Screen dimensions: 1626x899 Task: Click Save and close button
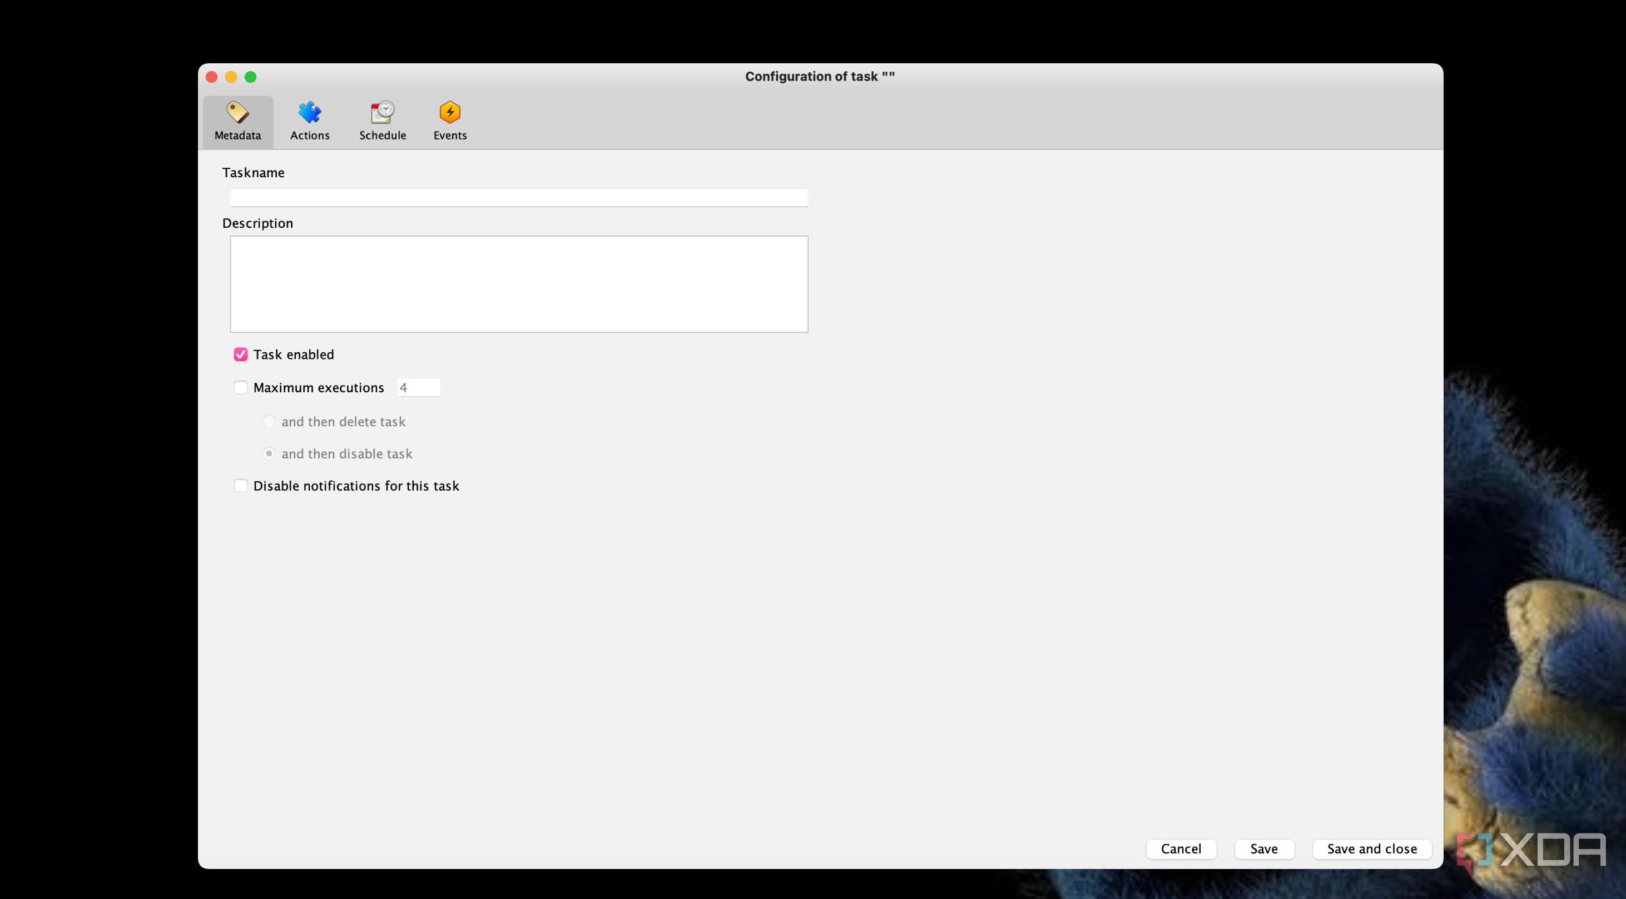(x=1372, y=849)
